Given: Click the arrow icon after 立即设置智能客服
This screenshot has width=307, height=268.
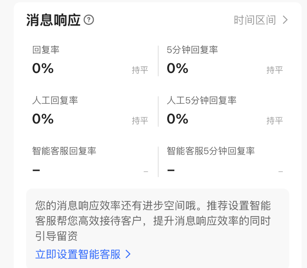Looking at the screenshot, I should click(x=128, y=254).
